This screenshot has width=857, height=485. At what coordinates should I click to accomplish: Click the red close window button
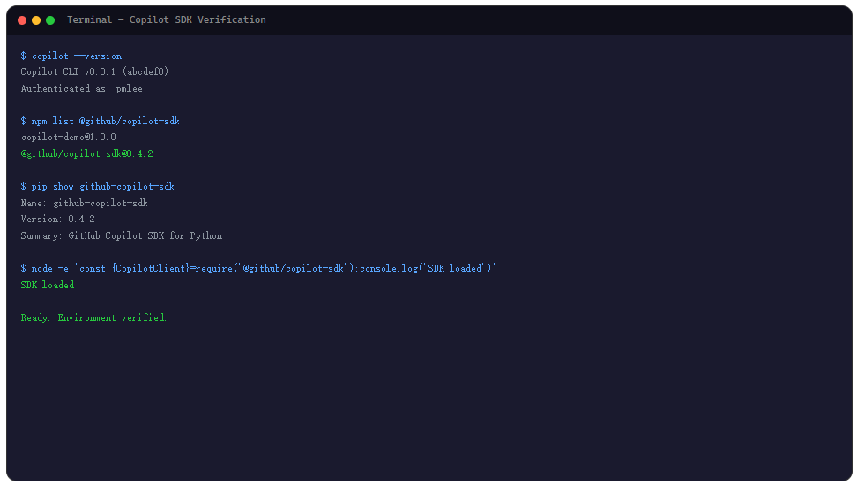pos(22,20)
